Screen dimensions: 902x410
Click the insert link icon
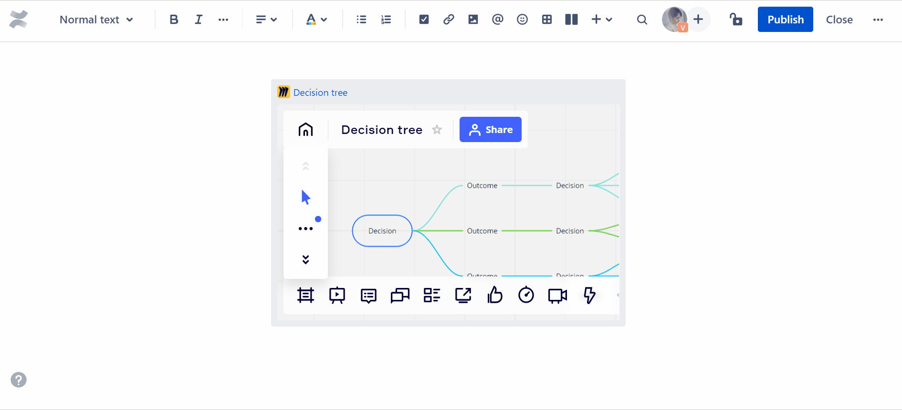click(449, 20)
